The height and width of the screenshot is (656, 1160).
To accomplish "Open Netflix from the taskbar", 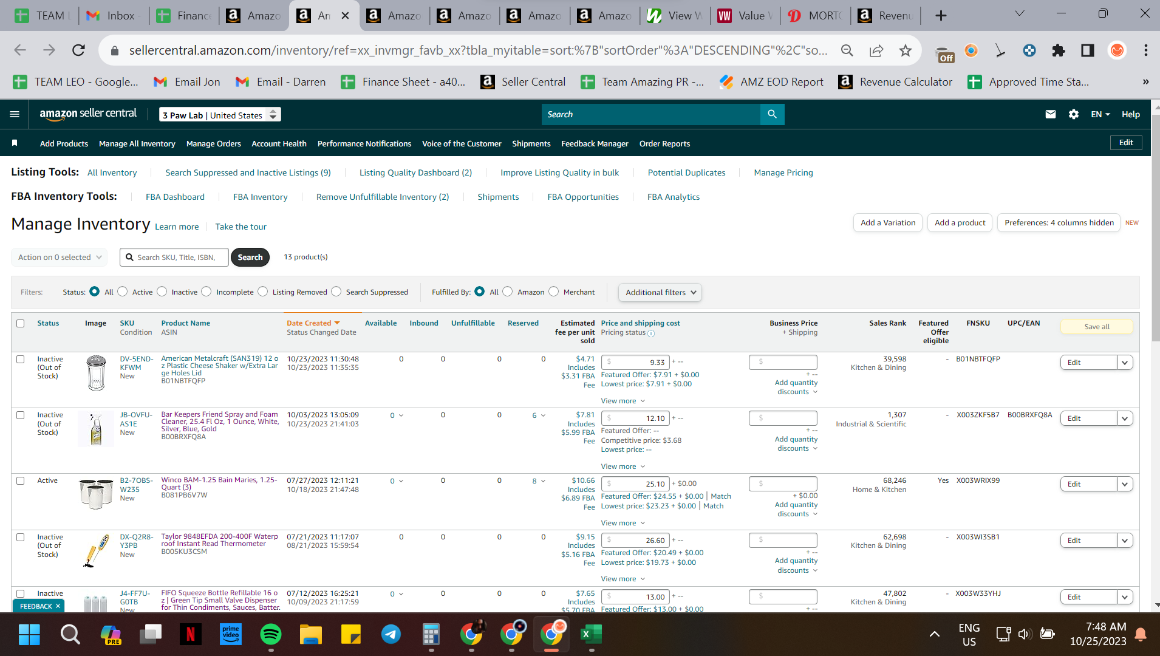I will 191,635.
